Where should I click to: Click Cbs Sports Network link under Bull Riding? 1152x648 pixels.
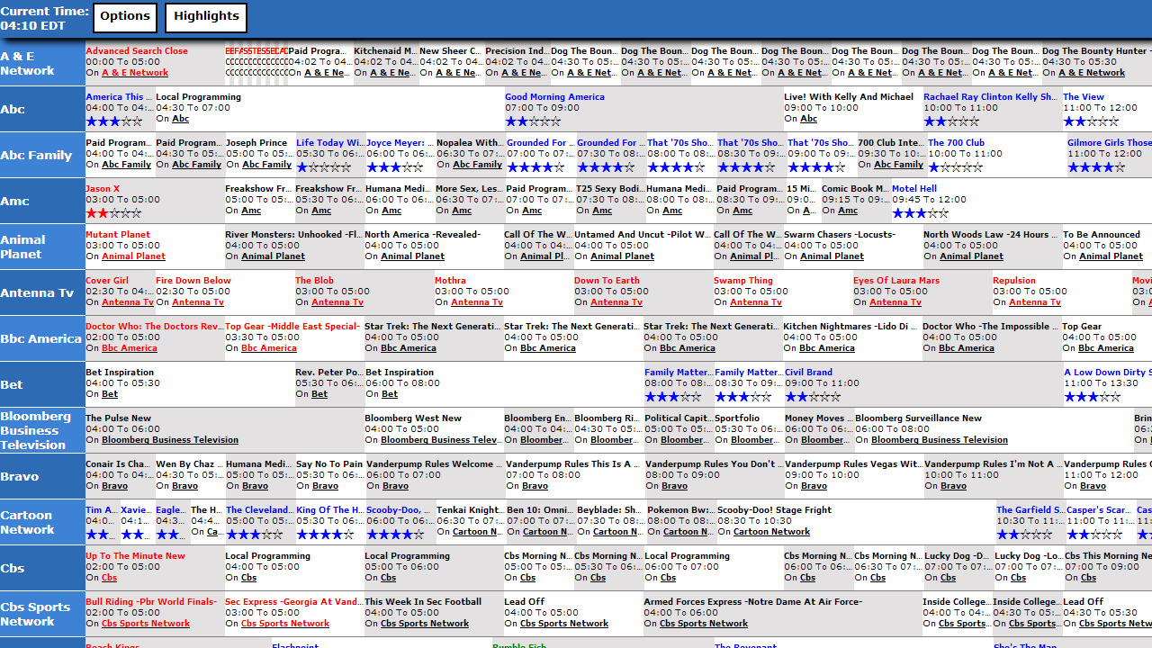coord(146,624)
